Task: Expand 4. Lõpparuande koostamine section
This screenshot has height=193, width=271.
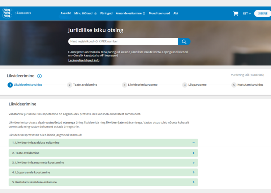Action: 103,172
